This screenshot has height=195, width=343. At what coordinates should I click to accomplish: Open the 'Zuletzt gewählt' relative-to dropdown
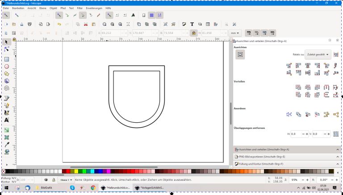click(318, 54)
